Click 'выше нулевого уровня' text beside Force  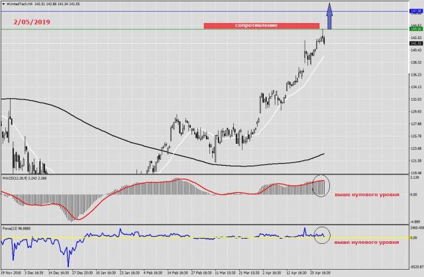(x=366, y=243)
